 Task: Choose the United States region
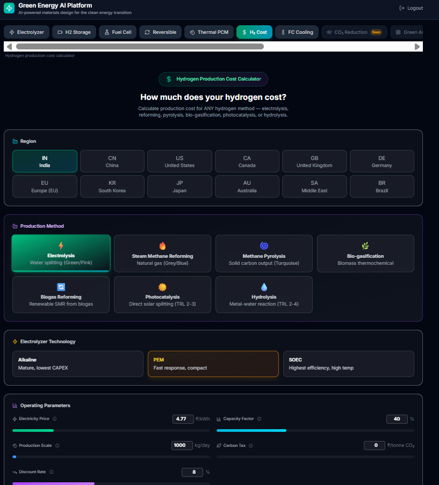(179, 161)
